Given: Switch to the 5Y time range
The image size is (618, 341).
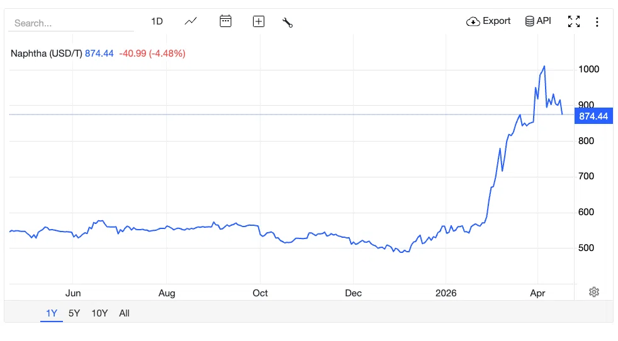Looking at the screenshot, I should coord(74,313).
